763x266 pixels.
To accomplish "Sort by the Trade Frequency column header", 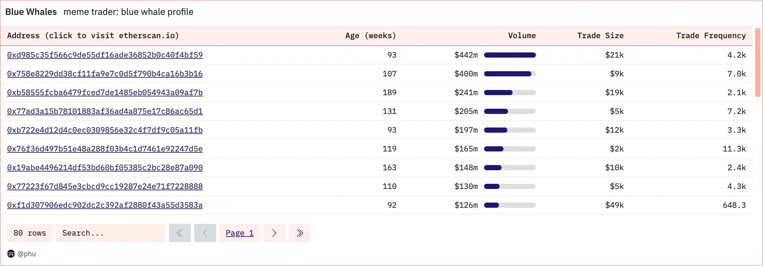I will [x=711, y=36].
